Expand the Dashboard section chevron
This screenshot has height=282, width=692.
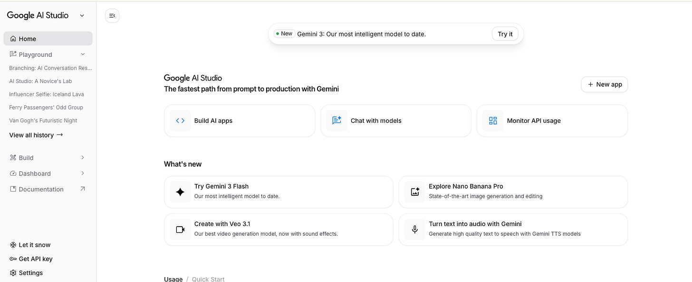coord(83,173)
